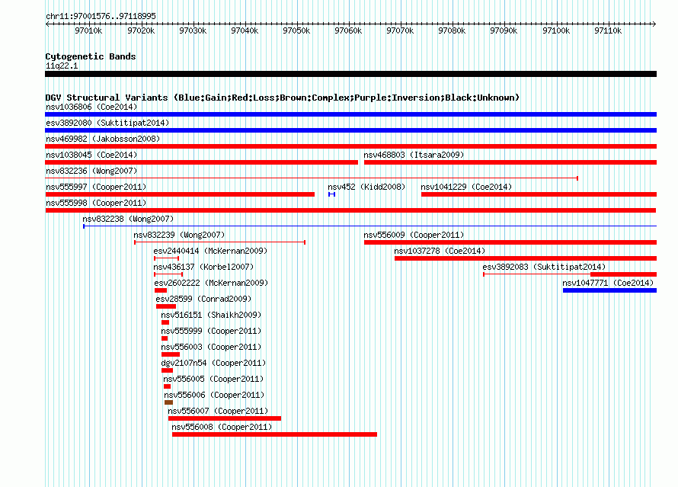Click the nsv1036806 (Coe2014) blue gain bar
The width and height of the screenshot is (678, 487).
click(x=350, y=114)
